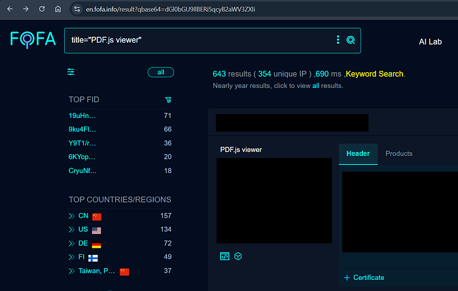This screenshot has height=291, width=458.
Task: Click the TOP COUNTRIES/REGIONS heading
Action: 120,200
